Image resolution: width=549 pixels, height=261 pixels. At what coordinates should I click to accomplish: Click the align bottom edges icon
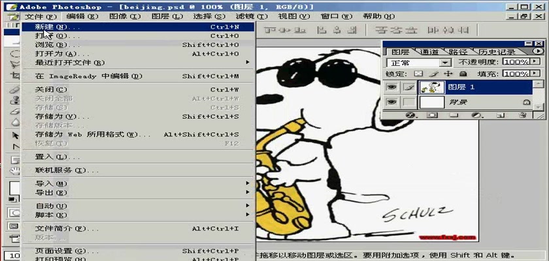pos(301,31)
